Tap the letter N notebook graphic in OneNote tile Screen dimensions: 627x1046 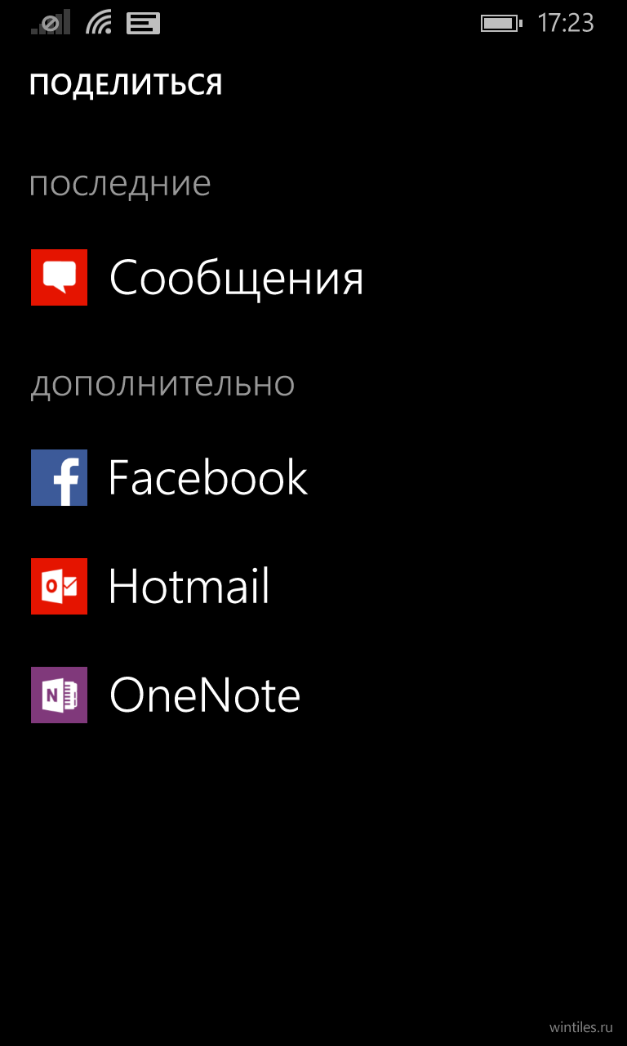[60, 695]
